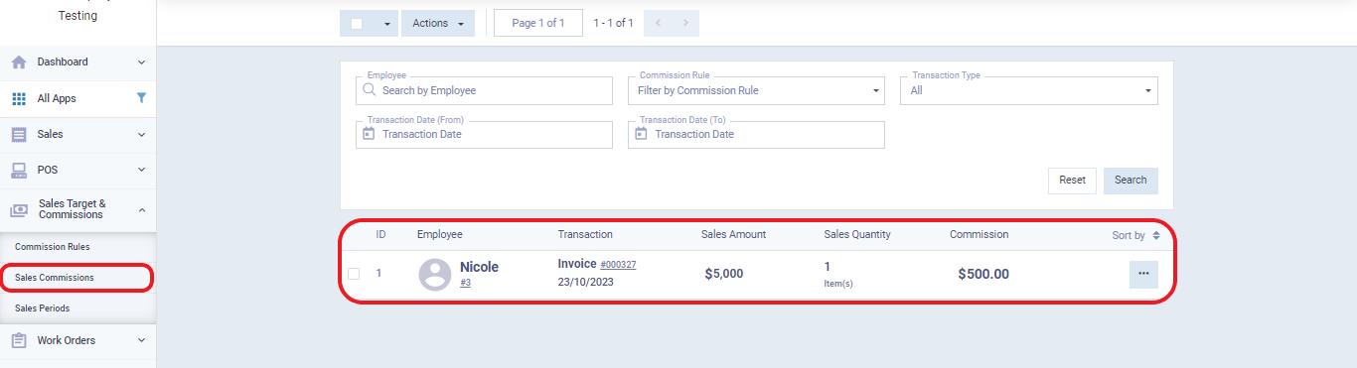Click Nicole's avatar image
The width and height of the screenshot is (1357, 368).
pyautogui.click(x=435, y=274)
